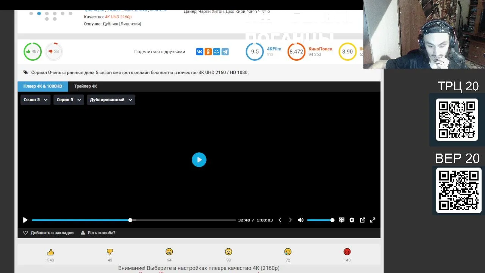Open the Дублированный voice dropdown
This screenshot has height=273, width=485.
111,100
